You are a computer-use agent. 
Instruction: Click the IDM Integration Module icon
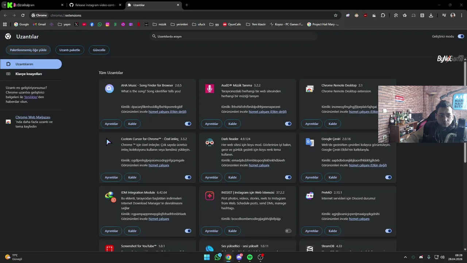(x=110, y=197)
